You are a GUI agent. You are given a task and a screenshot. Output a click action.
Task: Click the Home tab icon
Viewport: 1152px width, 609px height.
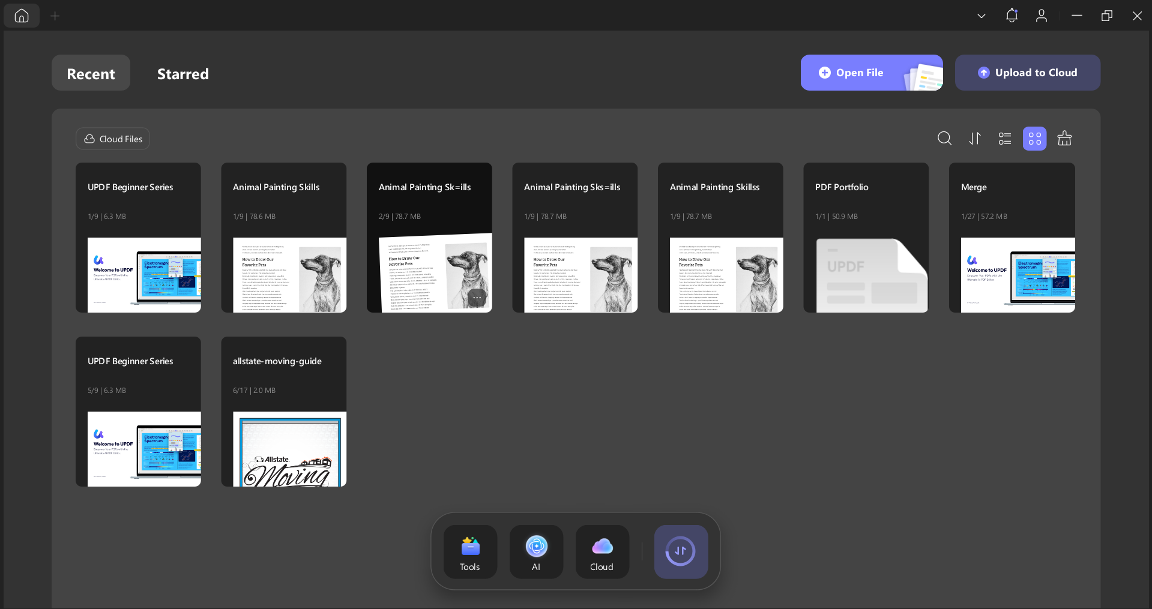pos(22,16)
